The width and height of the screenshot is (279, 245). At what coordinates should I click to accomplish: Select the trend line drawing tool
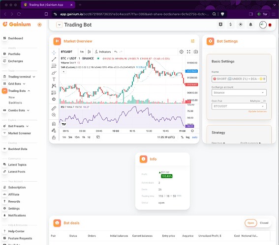point(54,59)
